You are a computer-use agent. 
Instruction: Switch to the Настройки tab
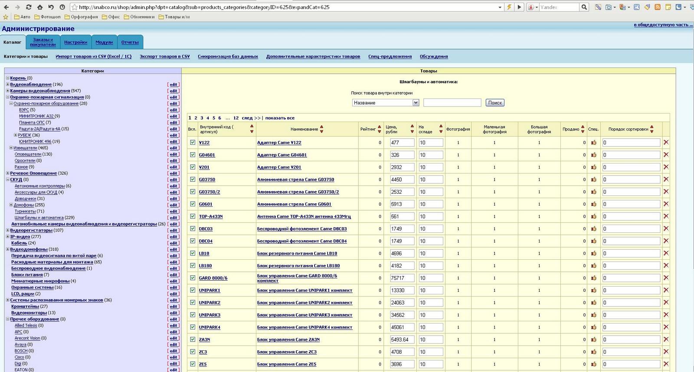point(75,42)
